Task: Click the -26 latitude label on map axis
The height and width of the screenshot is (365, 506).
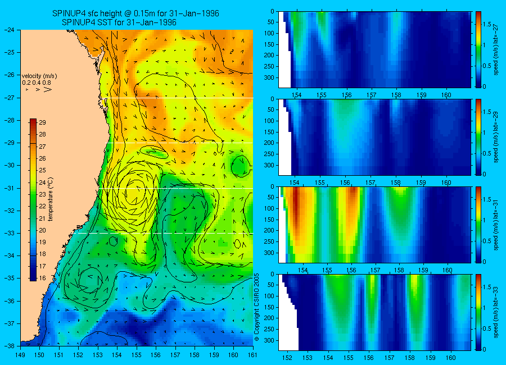Action: (x=9, y=75)
